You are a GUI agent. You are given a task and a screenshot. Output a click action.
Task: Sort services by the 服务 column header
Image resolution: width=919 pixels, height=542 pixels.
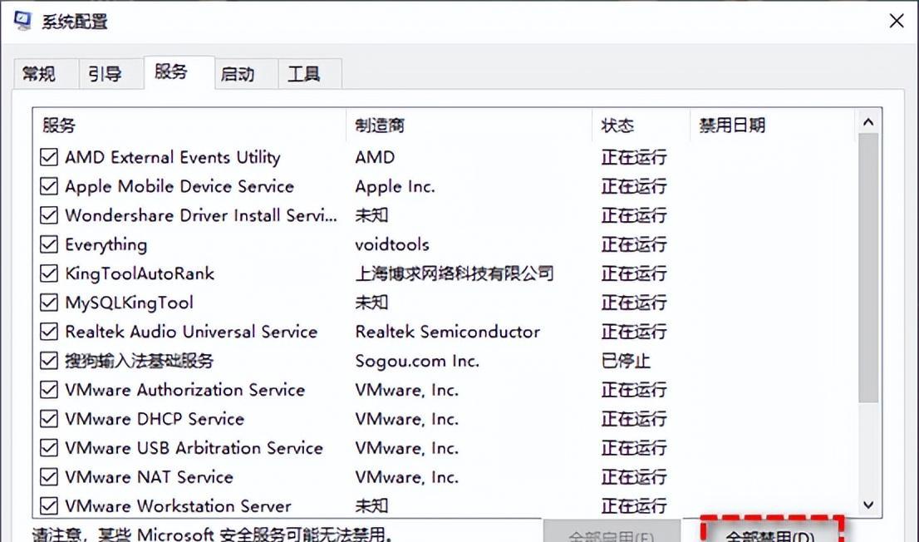tap(189, 125)
